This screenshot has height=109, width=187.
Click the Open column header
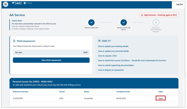pos(161,92)
